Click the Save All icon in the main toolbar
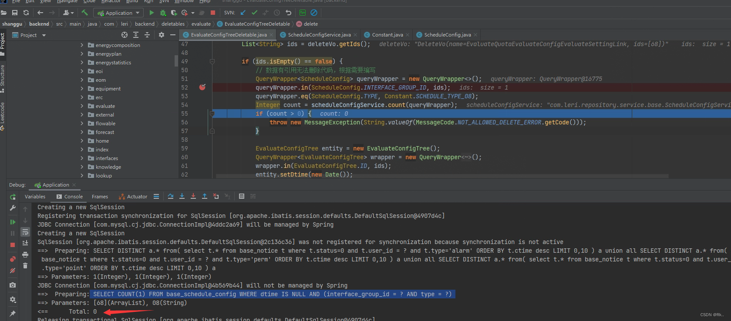731x321 pixels. [x=15, y=13]
